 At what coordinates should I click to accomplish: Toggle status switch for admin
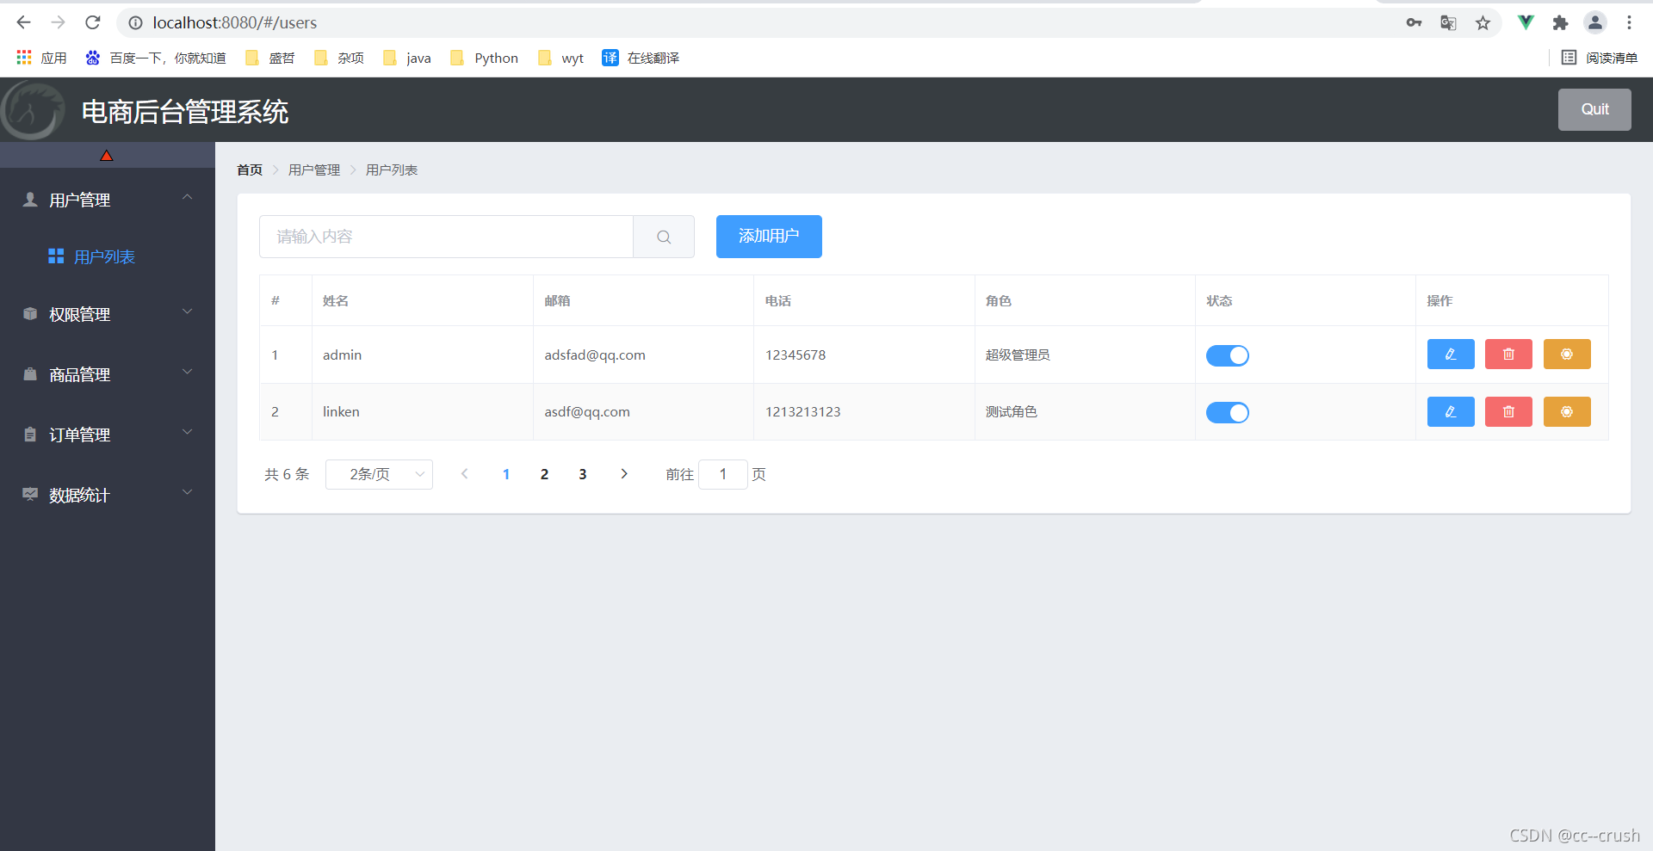click(1227, 355)
